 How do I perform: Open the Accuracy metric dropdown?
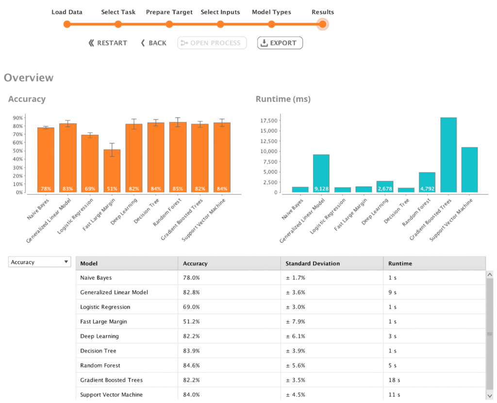pos(40,262)
